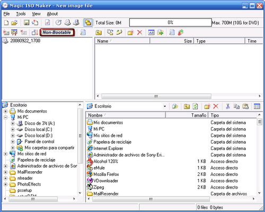Click the AB rename icon
The image size is (265, 212).
click(x=151, y=32)
